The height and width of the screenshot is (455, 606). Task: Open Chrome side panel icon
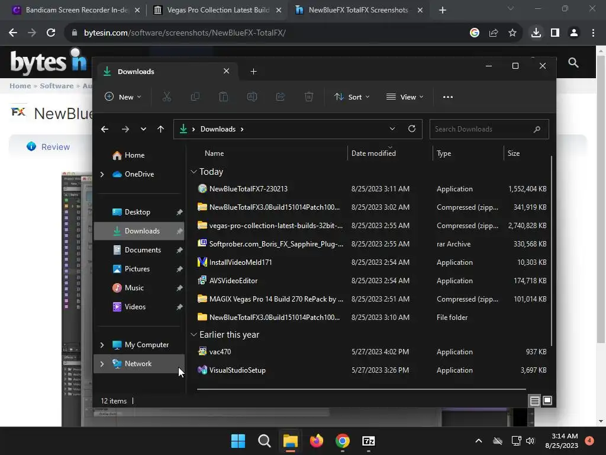point(555,33)
